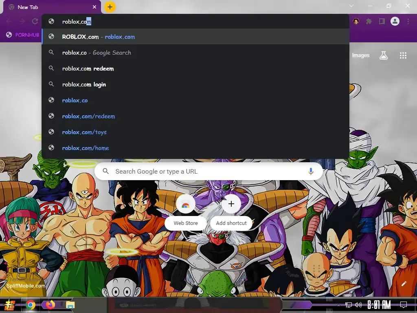Image resolution: width=417 pixels, height=313 pixels.
Task: Open the tab search chevron
Action: click(x=351, y=6)
